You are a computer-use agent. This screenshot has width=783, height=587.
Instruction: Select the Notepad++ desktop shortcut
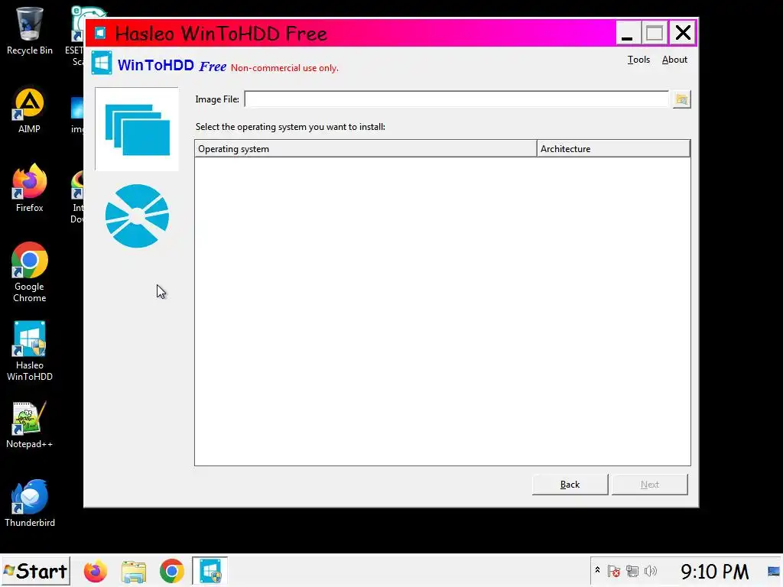30,425
